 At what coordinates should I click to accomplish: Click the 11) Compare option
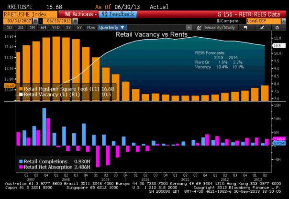tap(227, 21)
